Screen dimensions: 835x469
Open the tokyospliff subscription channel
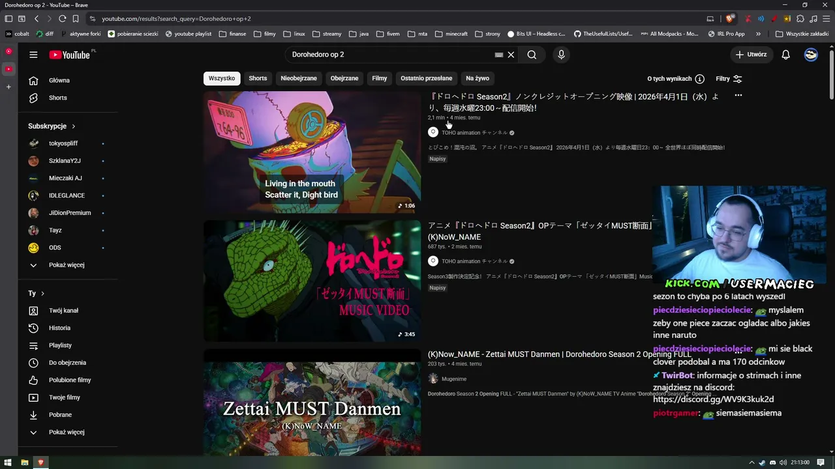point(68,143)
